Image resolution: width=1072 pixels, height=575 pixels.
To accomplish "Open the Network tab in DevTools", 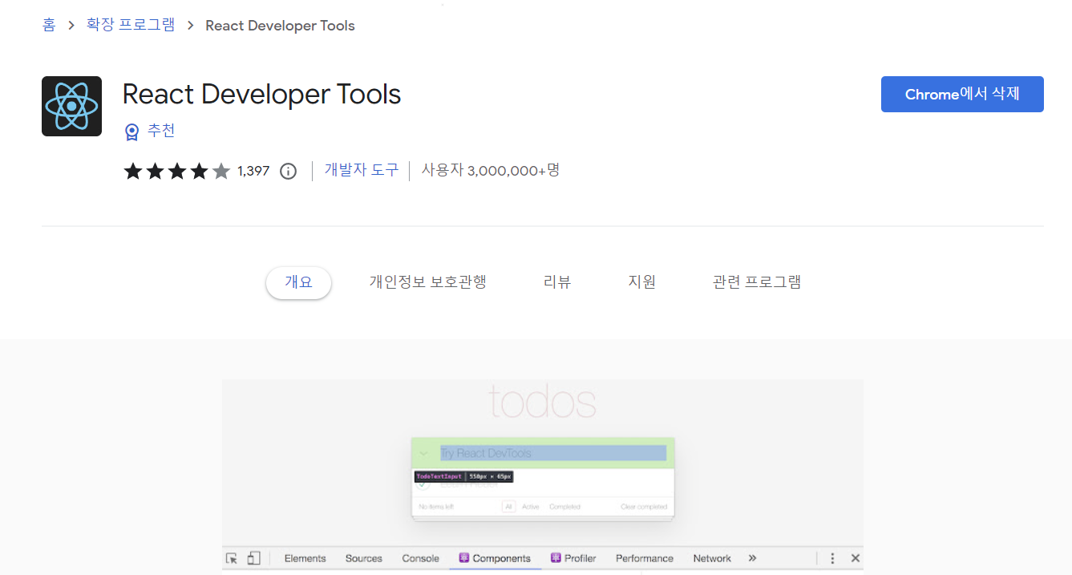I will (x=712, y=558).
